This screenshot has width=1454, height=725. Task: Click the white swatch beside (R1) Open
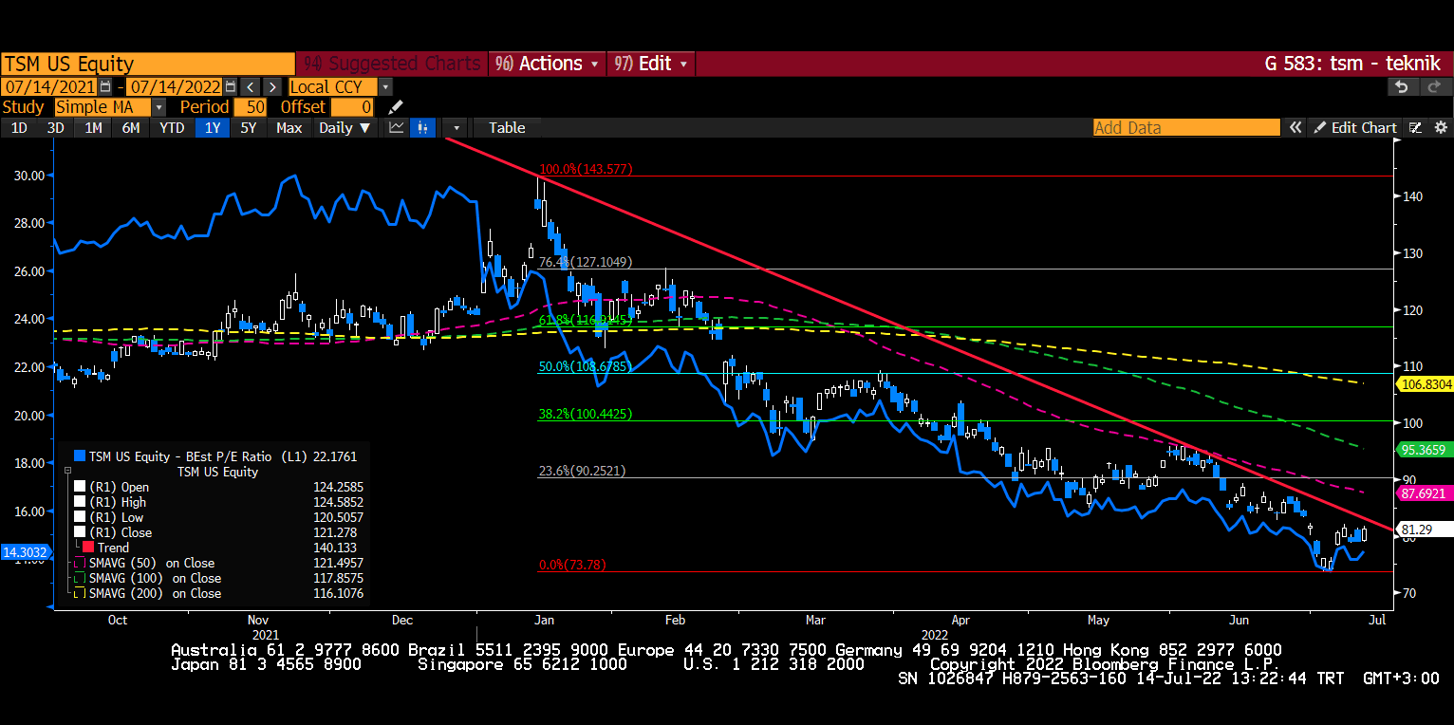click(x=80, y=487)
